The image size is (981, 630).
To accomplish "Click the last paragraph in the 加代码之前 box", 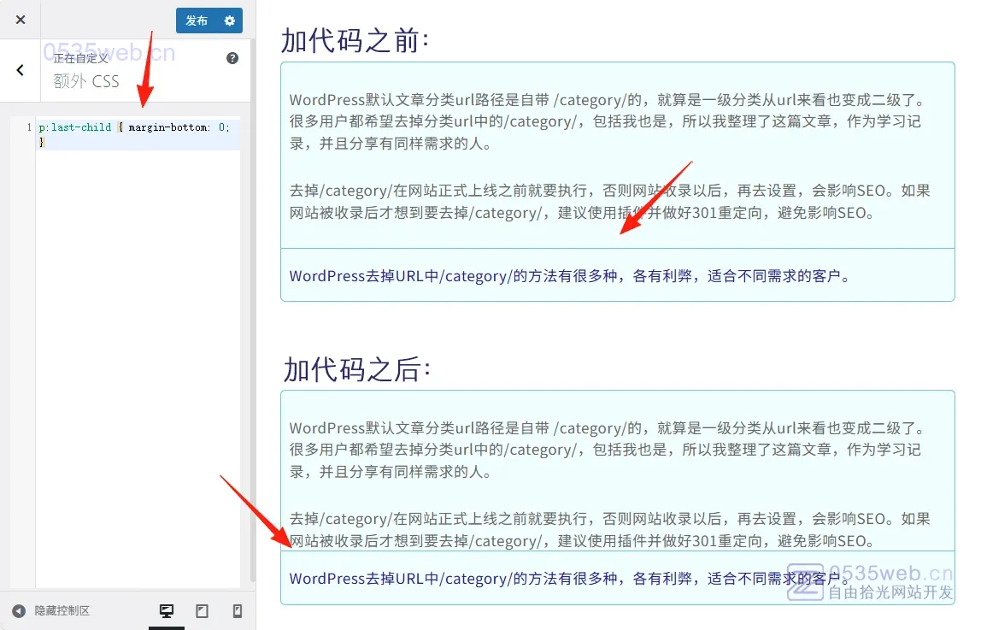I will point(570,276).
